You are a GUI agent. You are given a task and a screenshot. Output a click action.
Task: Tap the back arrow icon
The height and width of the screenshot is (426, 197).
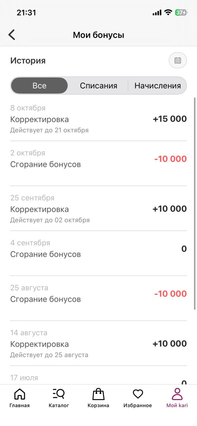(12, 35)
